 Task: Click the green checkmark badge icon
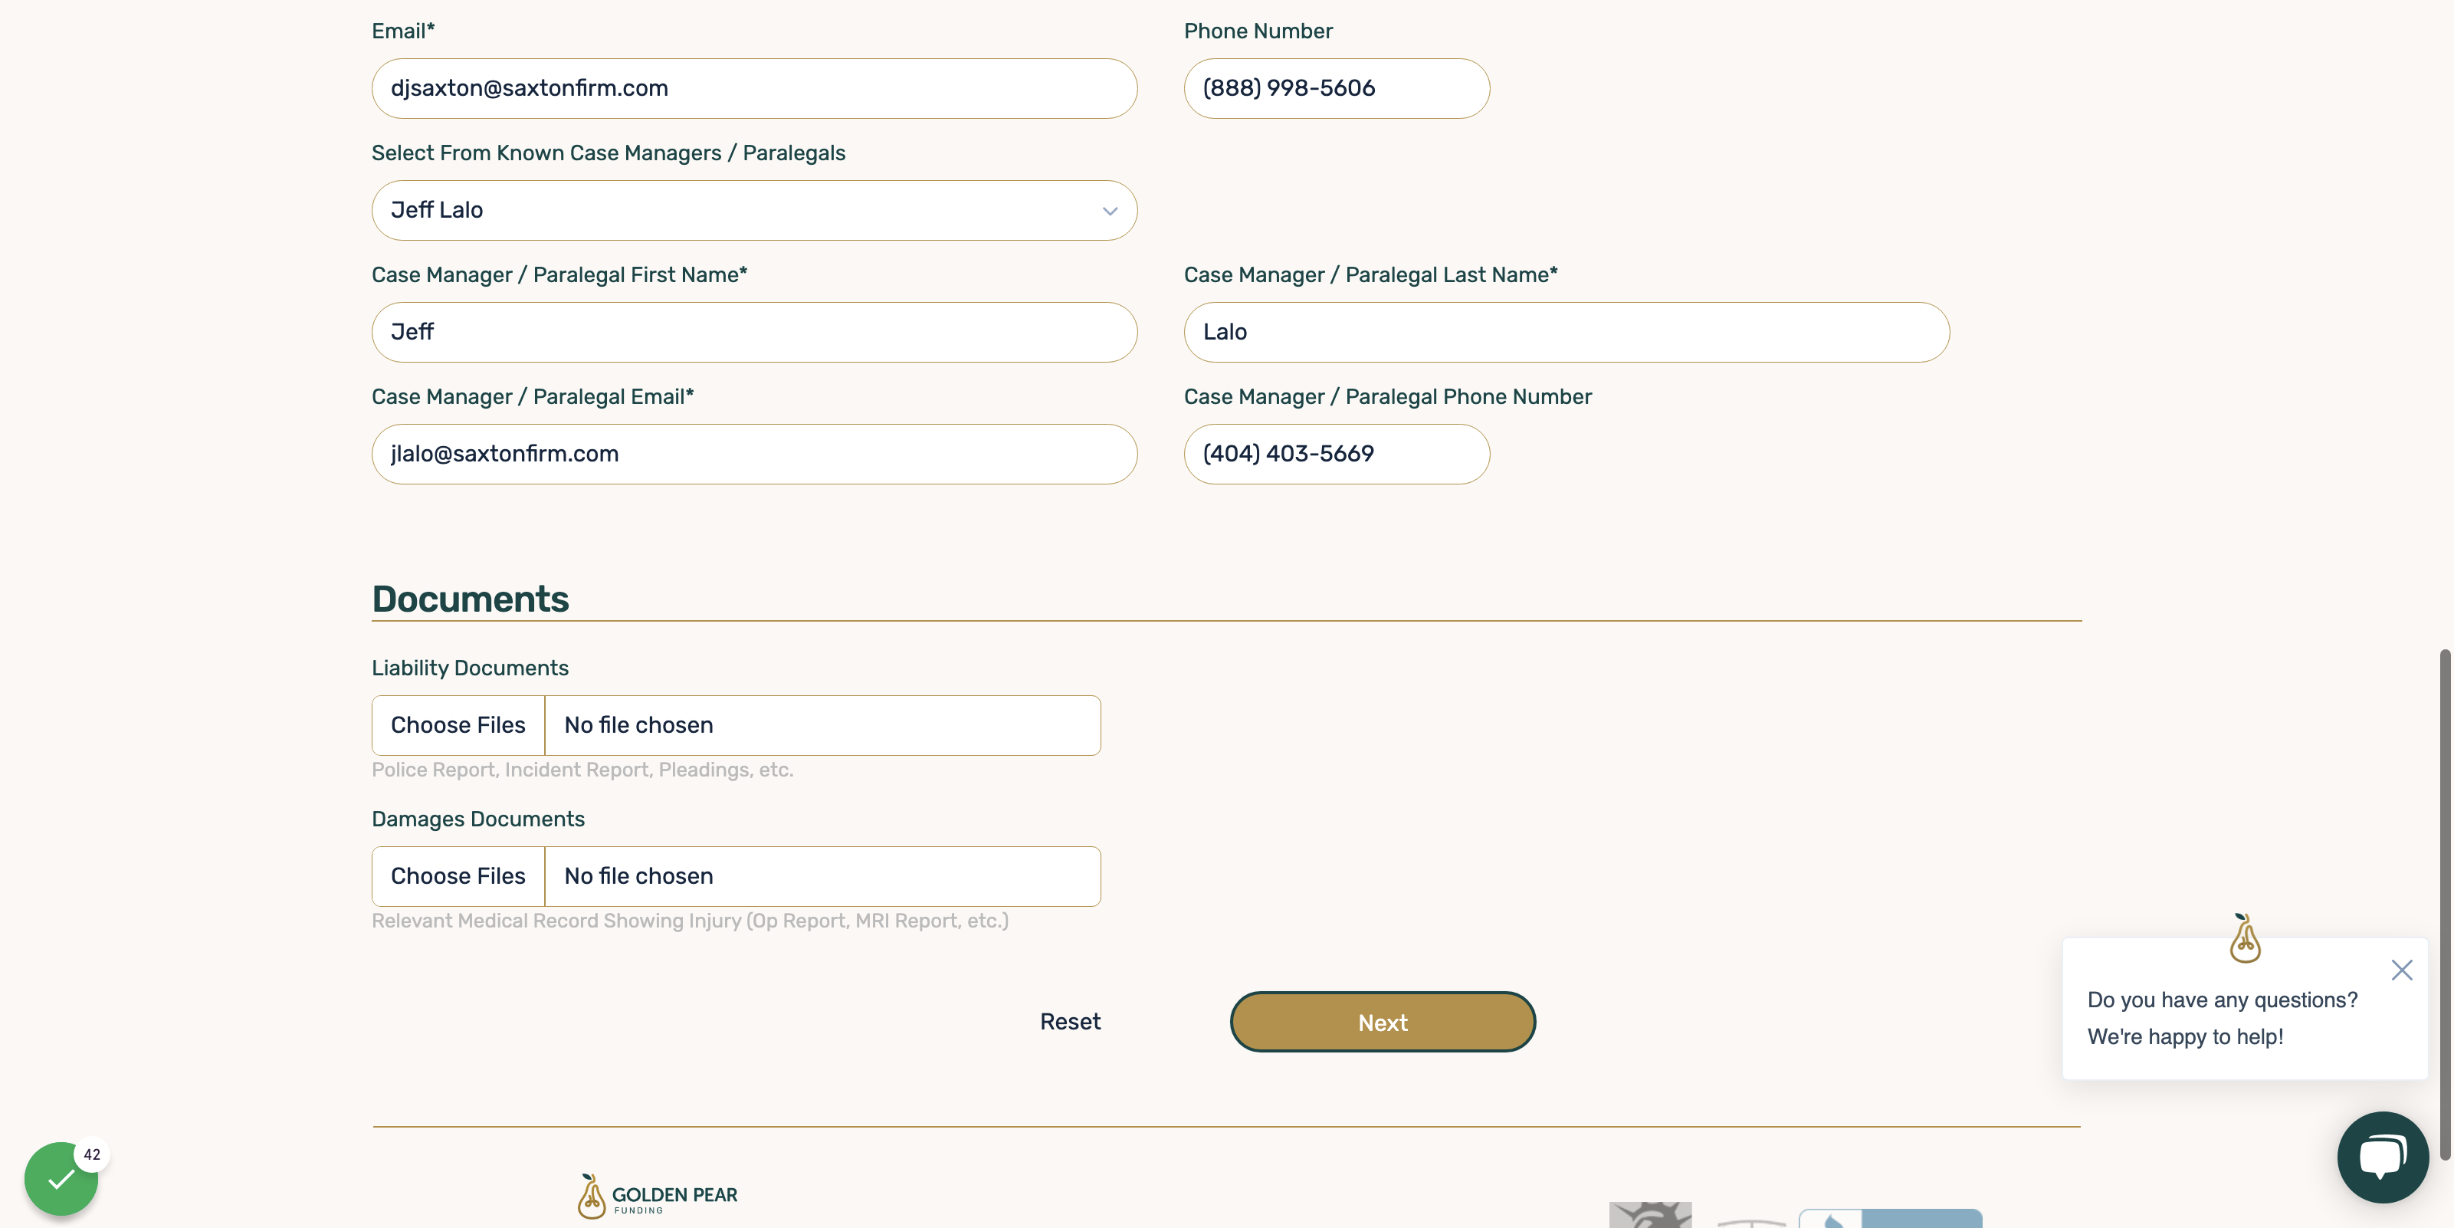tap(61, 1180)
